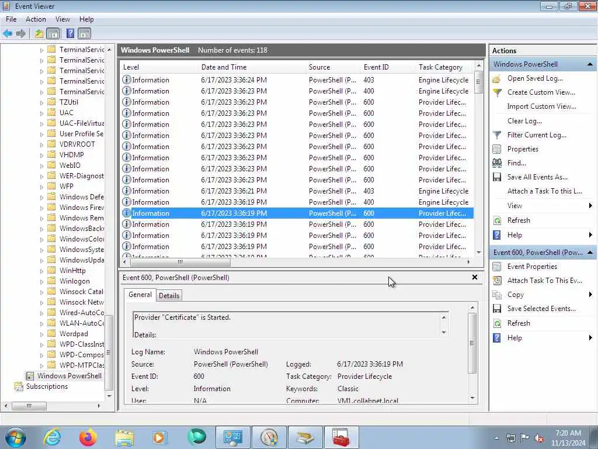
Task: Open the Windows Start orb
Action: [x=15, y=437]
